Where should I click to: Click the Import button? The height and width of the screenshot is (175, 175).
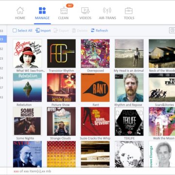(43, 31)
